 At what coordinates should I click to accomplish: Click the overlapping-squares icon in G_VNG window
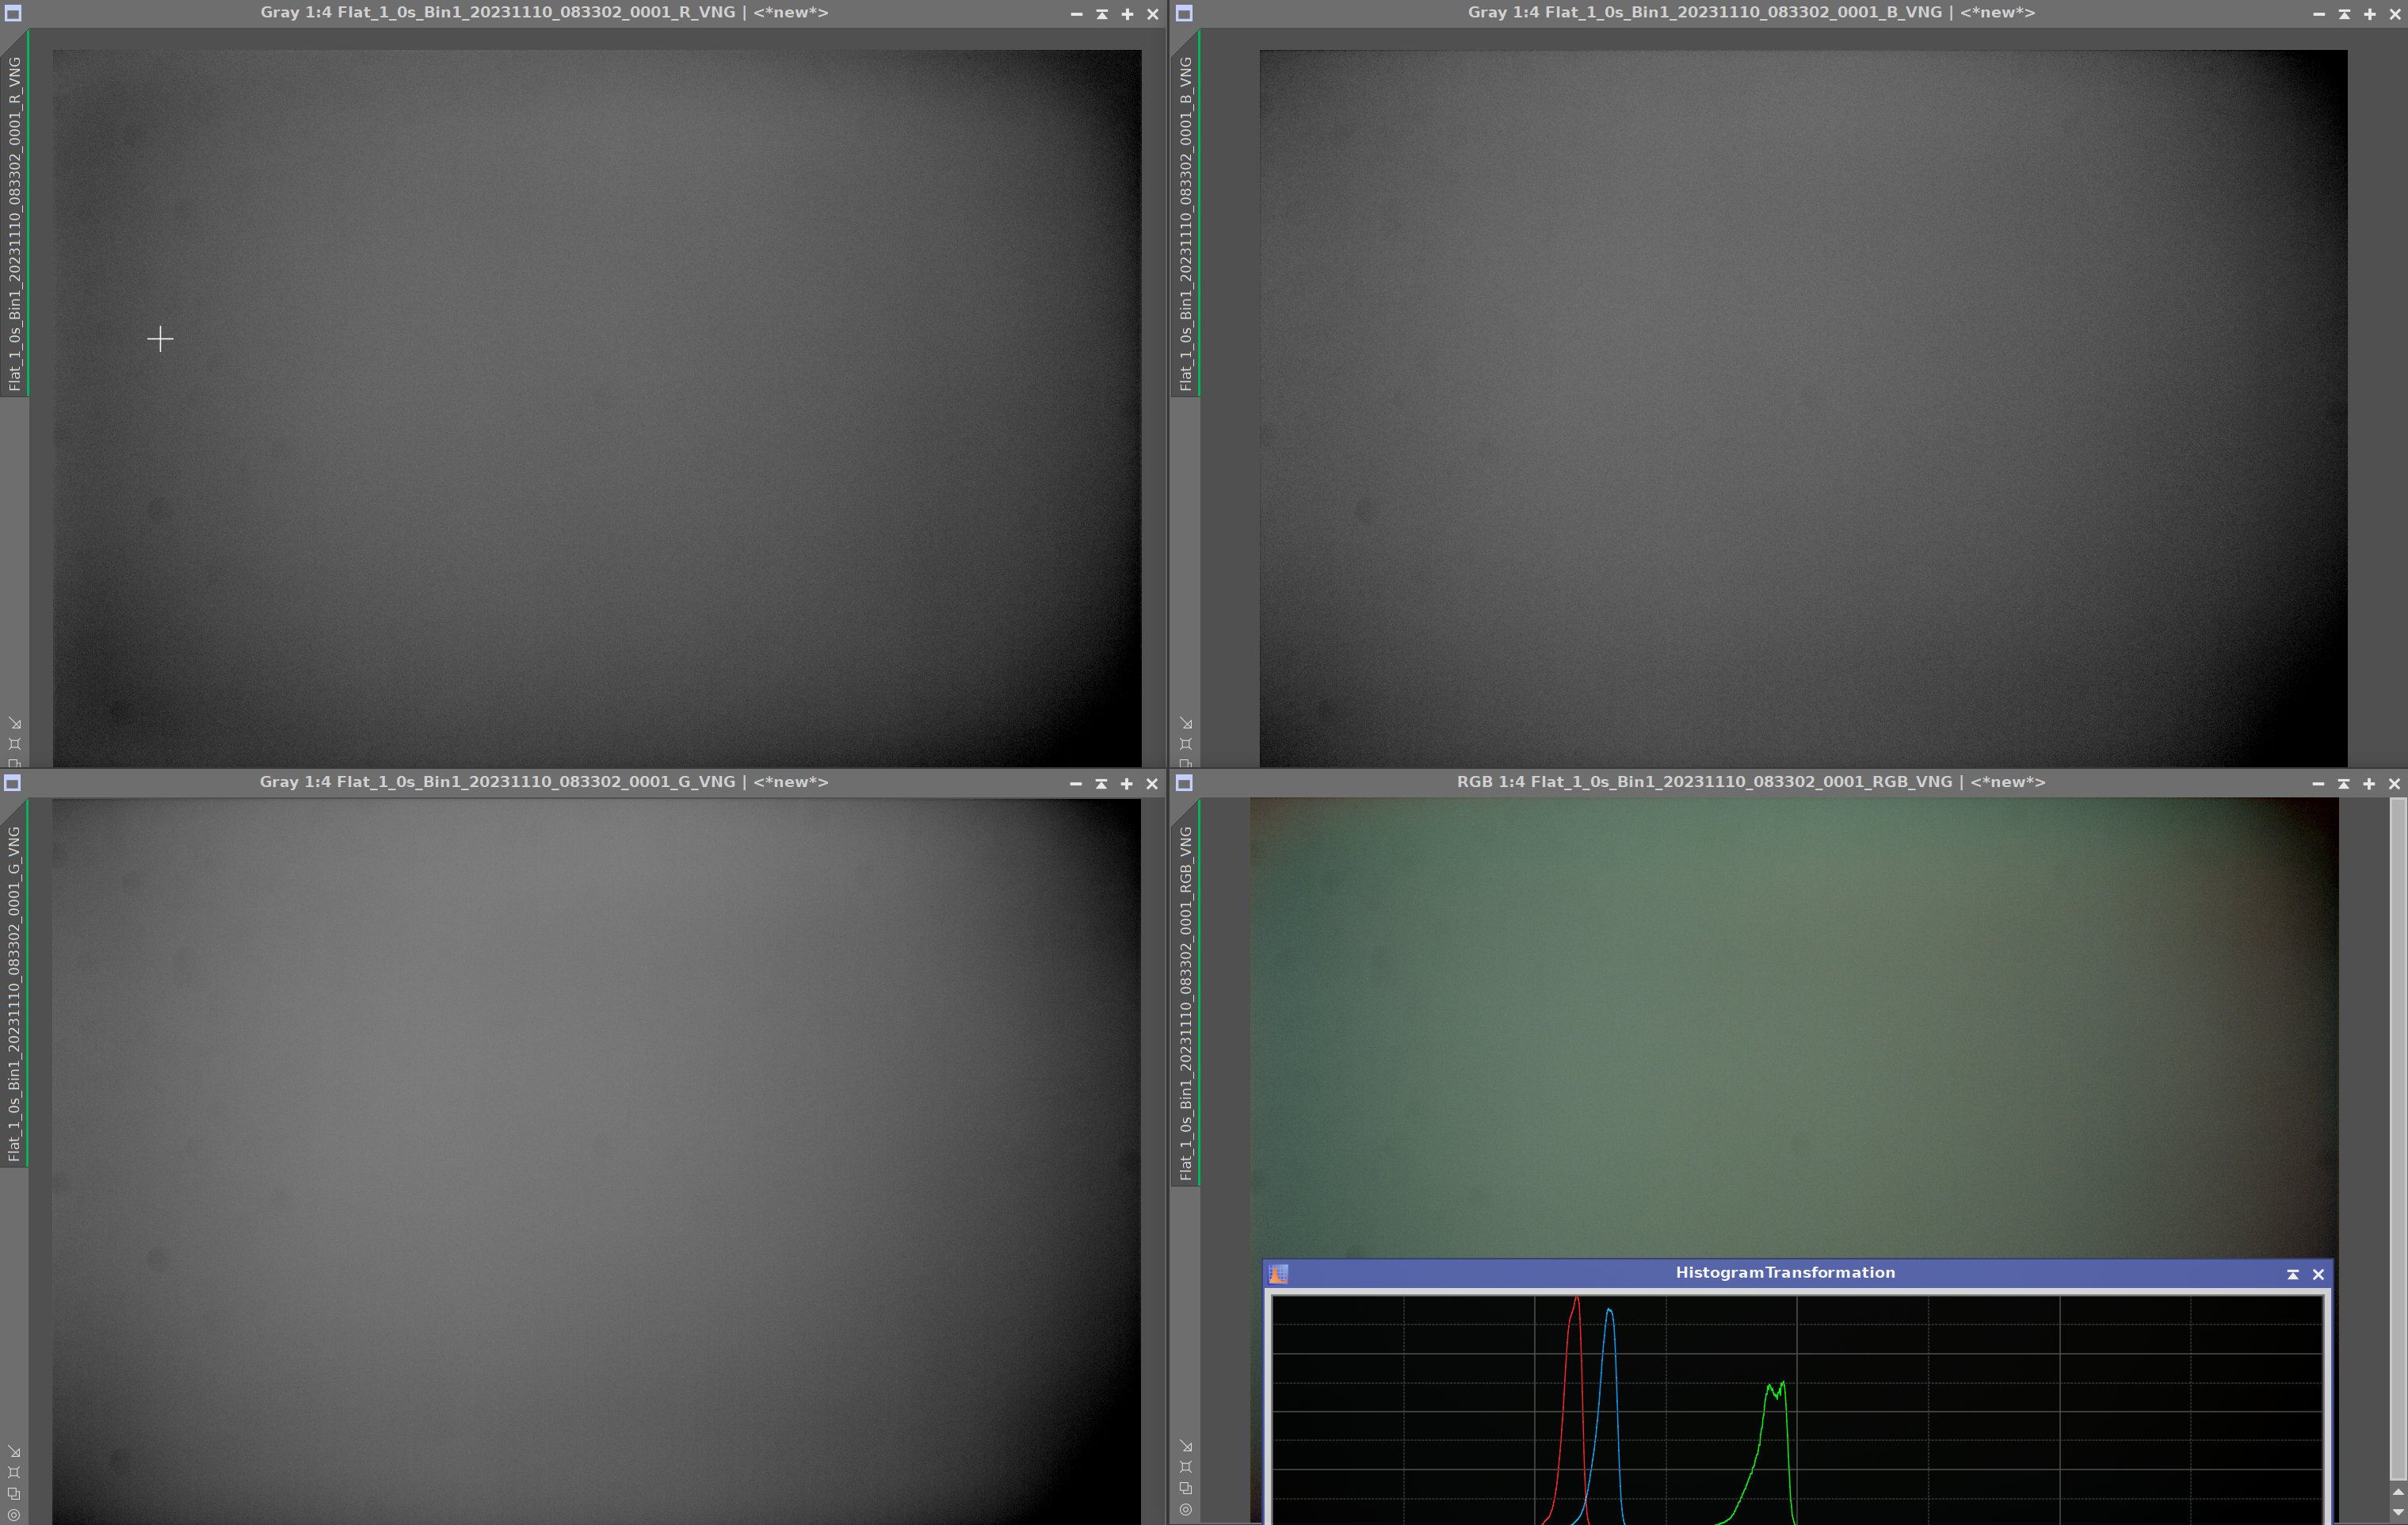click(x=14, y=1494)
